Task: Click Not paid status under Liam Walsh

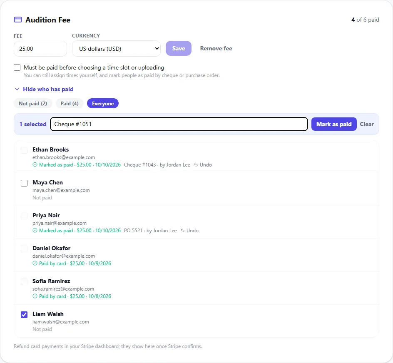Action: 42,329
